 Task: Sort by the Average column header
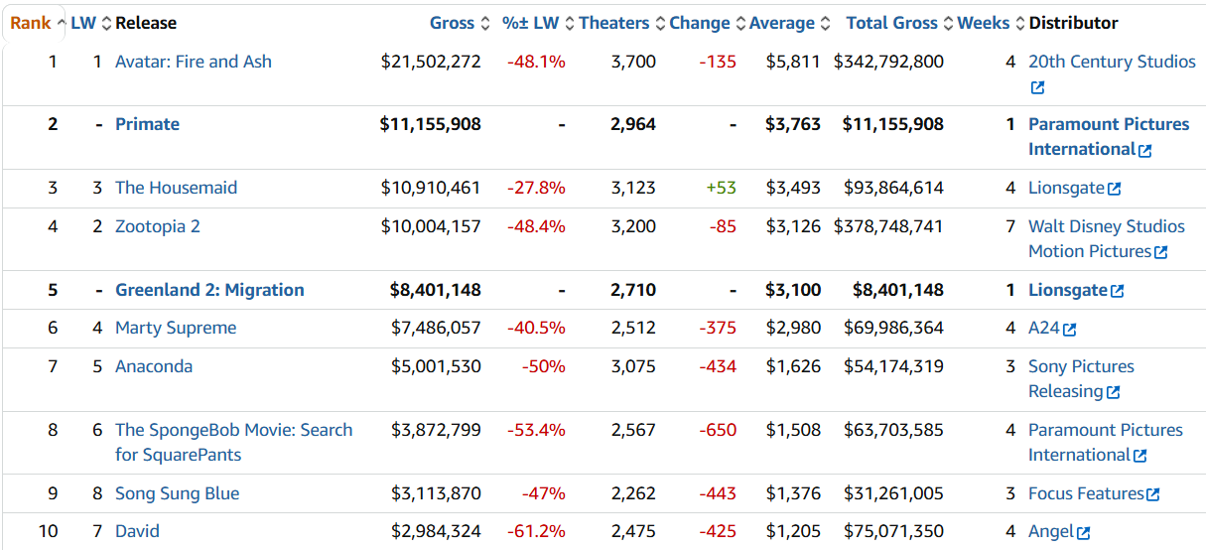[x=781, y=23]
